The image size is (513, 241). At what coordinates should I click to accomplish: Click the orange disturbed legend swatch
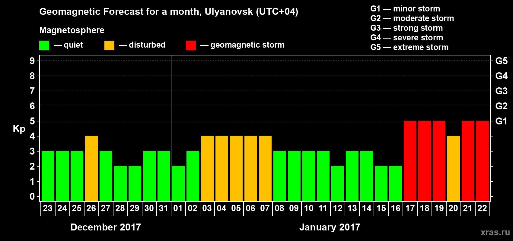click(x=109, y=45)
